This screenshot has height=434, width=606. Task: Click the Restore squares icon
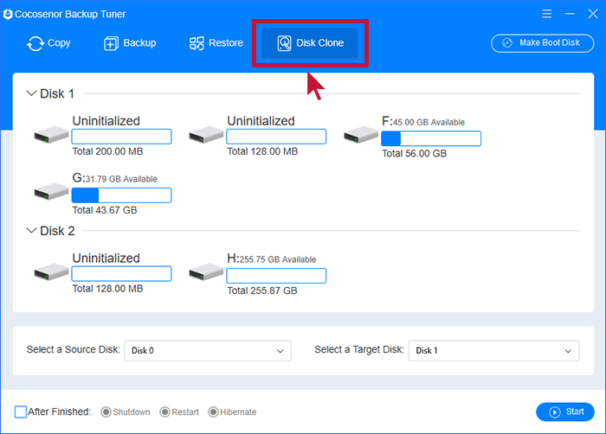[197, 43]
